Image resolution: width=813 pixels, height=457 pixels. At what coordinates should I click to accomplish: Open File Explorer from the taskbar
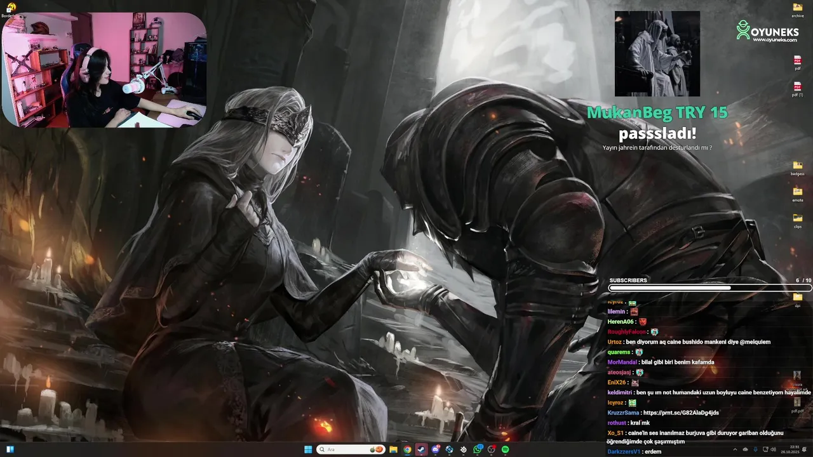click(x=393, y=449)
